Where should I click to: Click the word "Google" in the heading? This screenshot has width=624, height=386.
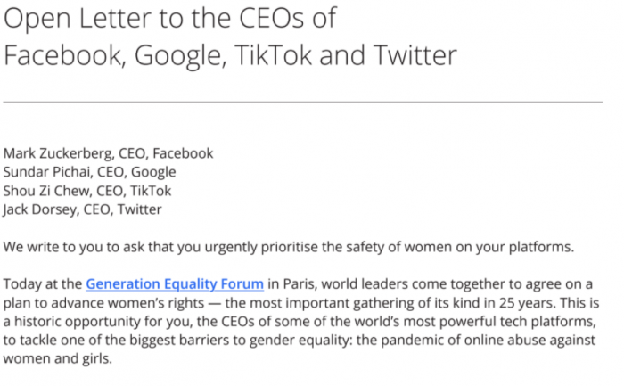pos(182,56)
